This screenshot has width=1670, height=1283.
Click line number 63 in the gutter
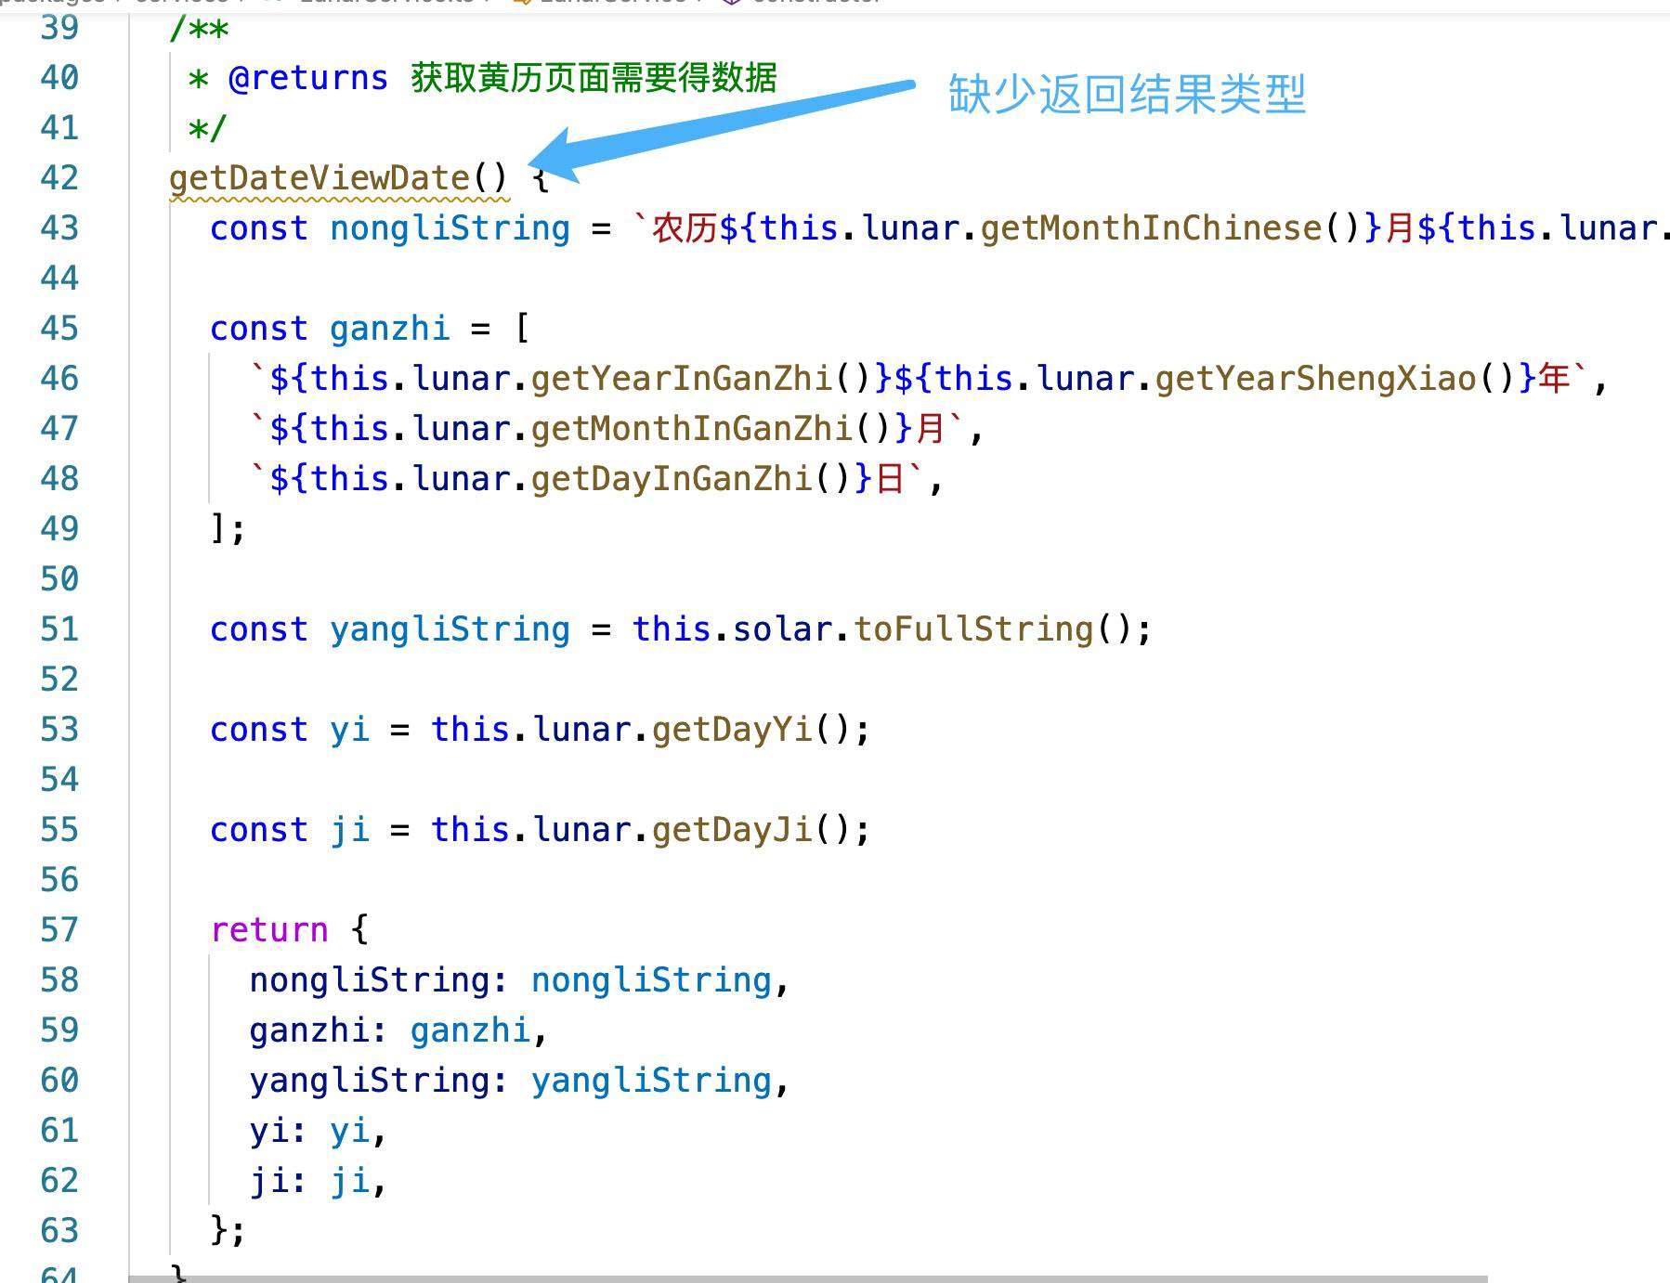[x=59, y=1230]
